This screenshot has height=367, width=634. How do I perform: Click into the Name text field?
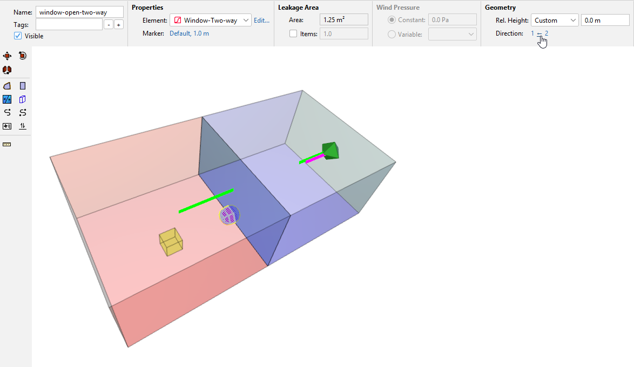click(79, 12)
